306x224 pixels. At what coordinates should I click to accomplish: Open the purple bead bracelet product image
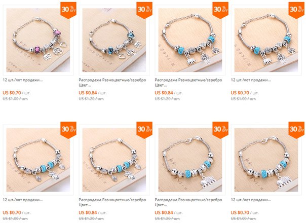[x=38, y=40]
